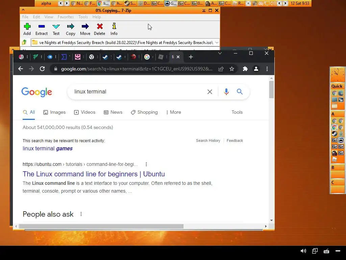Click the volume speaker icon in bottom bar

tap(303, 251)
